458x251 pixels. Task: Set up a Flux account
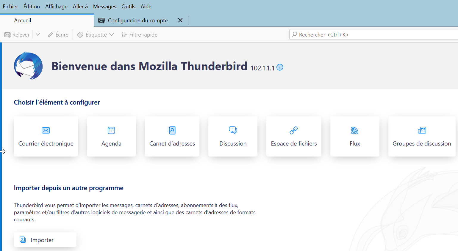[355, 136]
